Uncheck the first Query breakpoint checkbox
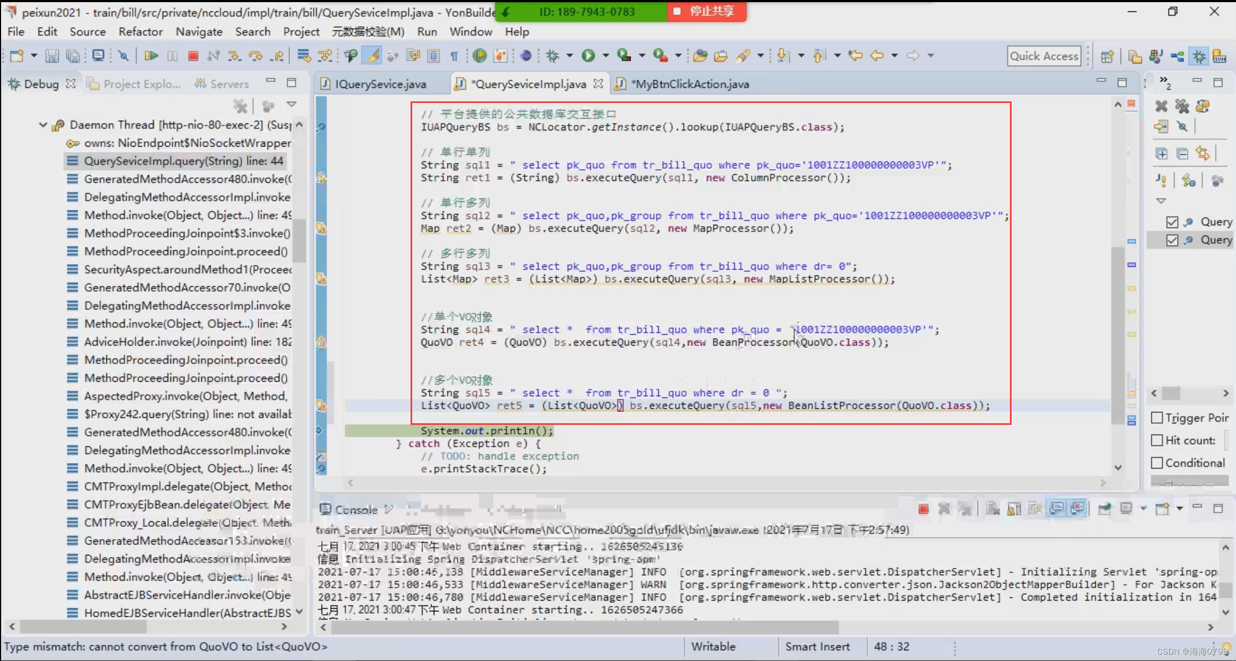Image resolution: width=1236 pixels, height=661 pixels. tap(1172, 222)
